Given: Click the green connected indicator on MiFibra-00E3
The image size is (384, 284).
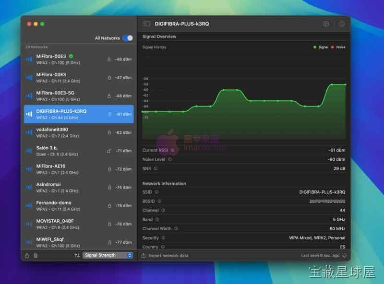Looking at the screenshot, I should (x=71, y=56).
